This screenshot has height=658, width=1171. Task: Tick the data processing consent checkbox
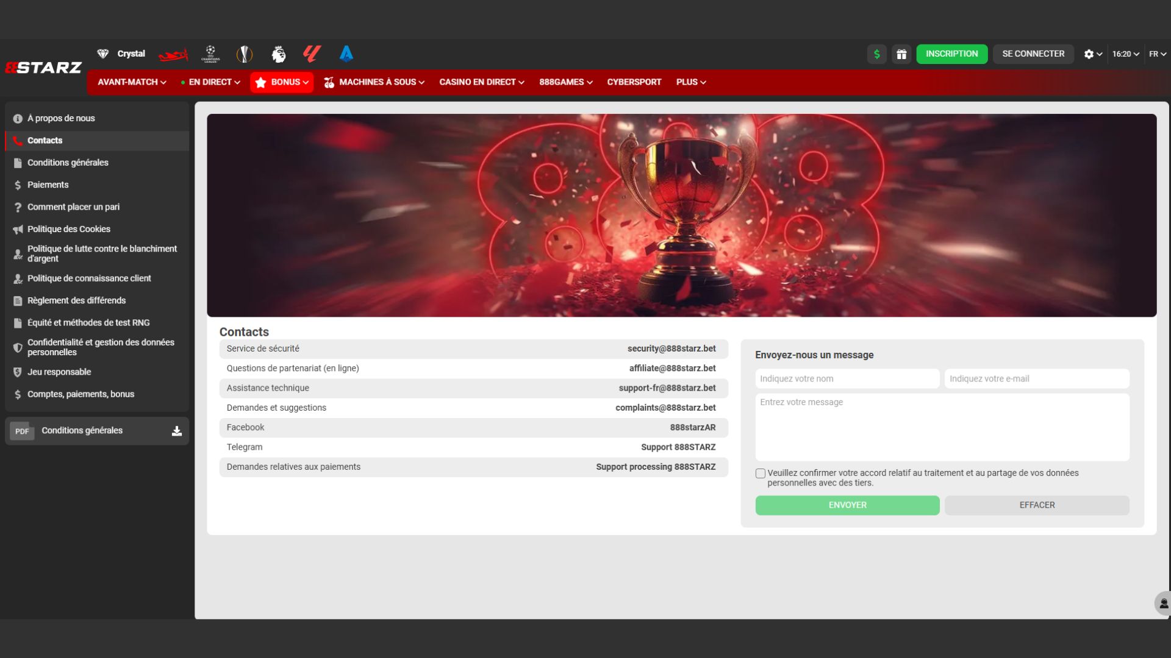click(760, 473)
